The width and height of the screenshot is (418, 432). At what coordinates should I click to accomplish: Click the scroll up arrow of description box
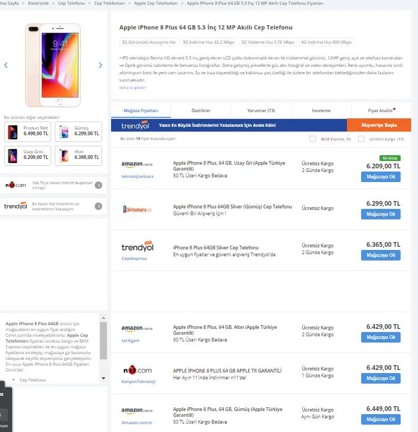pyautogui.click(x=103, y=318)
